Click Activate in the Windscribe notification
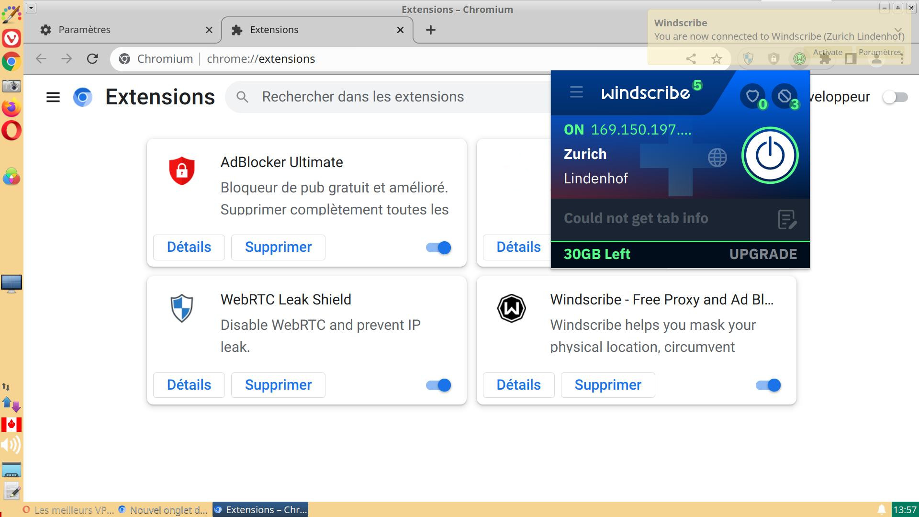Image resolution: width=919 pixels, height=517 pixels. coord(827,52)
